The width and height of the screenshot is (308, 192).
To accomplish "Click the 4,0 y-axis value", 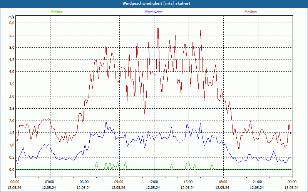I will (x=12, y=72).
